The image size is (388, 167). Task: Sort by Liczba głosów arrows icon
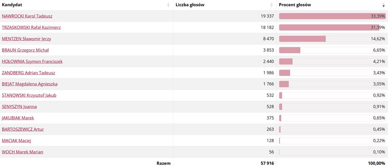click(x=272, y=5)
